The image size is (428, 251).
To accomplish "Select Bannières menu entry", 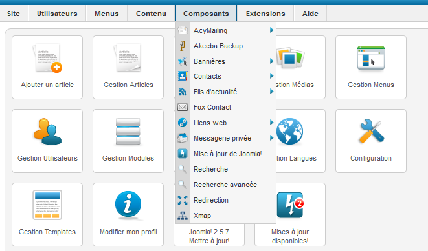I will coord(209,61).
